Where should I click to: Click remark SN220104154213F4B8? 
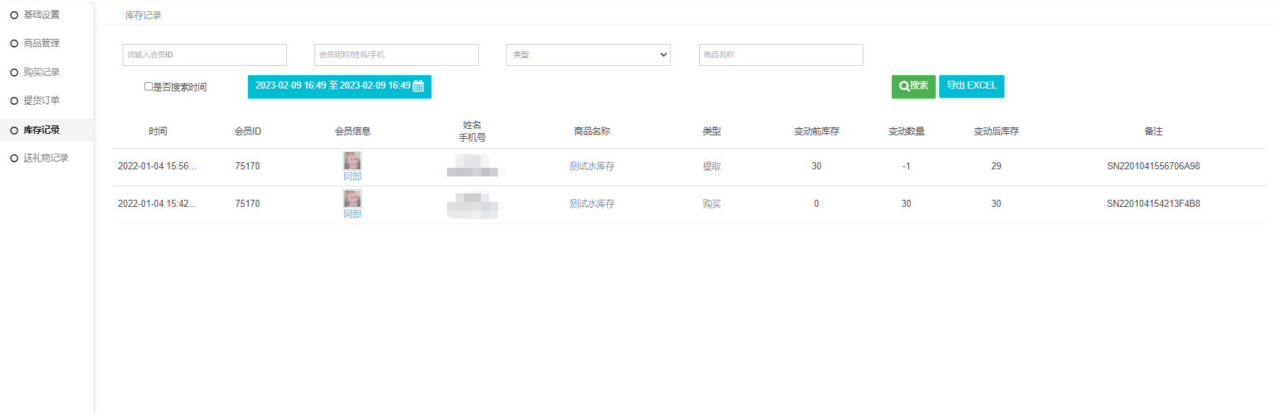click(x=1154, y=204)
